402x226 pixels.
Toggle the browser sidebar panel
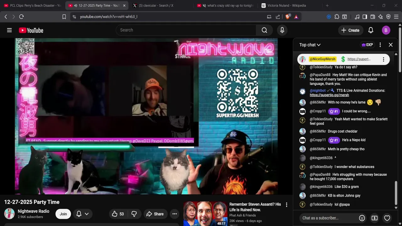click(365, 17)
